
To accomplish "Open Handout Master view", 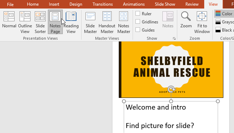I will (x=107, y=22).
